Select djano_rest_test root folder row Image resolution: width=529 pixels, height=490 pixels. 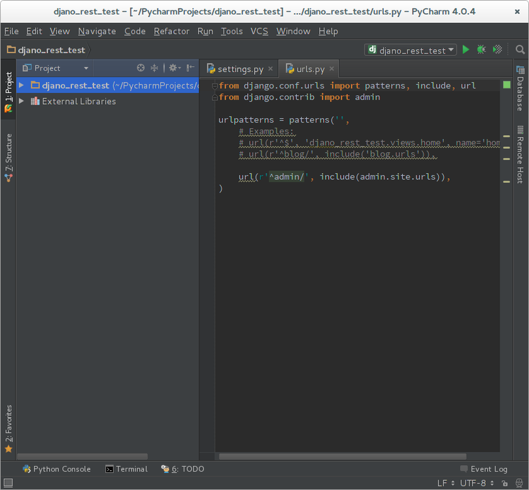pos(107,85)
